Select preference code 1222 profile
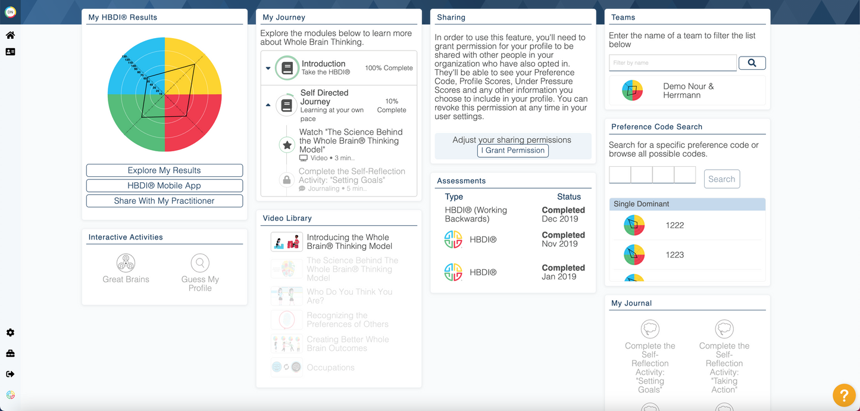 [674, 225]
